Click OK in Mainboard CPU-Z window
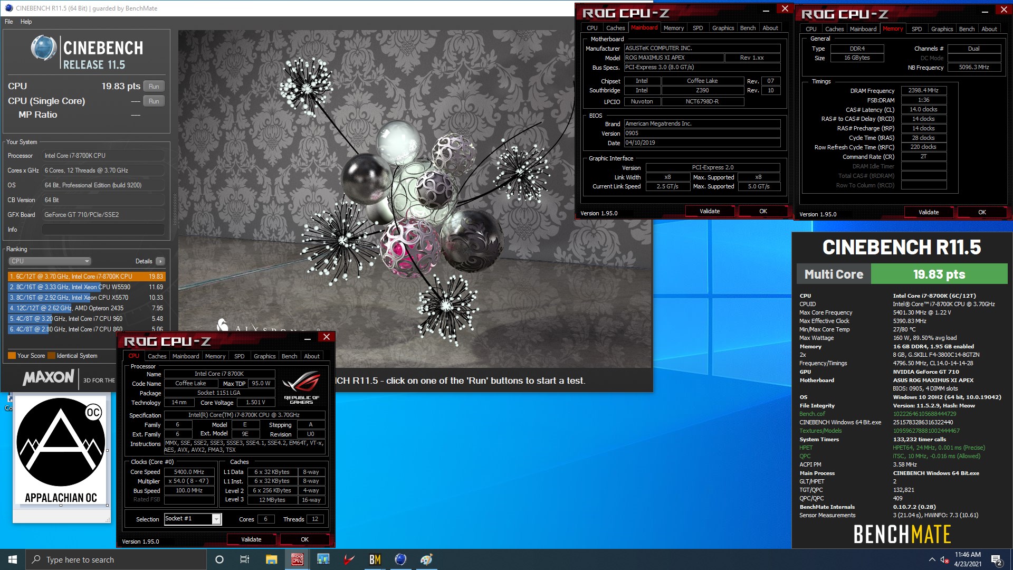 coord(763,211)
